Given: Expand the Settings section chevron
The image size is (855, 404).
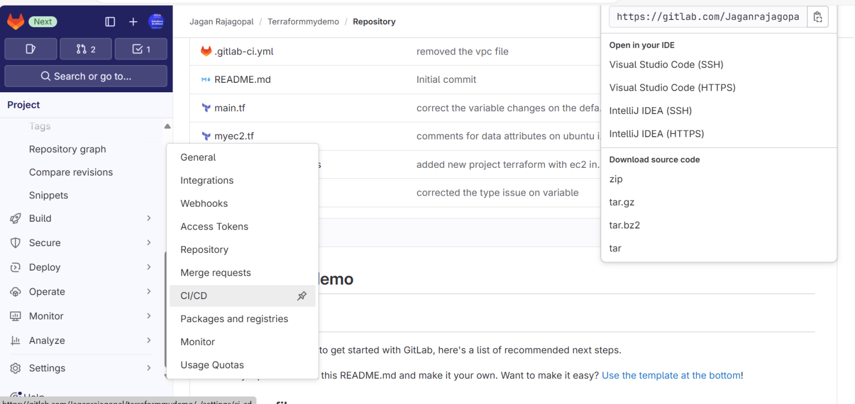Looking at the screenshot, I should tap(149, 368).
